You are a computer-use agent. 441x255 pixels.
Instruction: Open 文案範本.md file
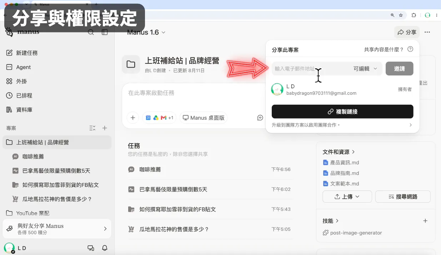point(341,184)
